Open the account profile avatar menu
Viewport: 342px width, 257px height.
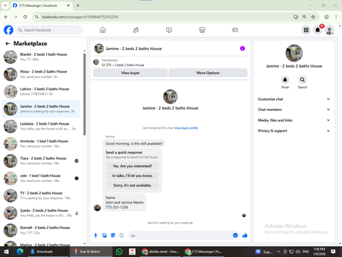coord(329,30)
